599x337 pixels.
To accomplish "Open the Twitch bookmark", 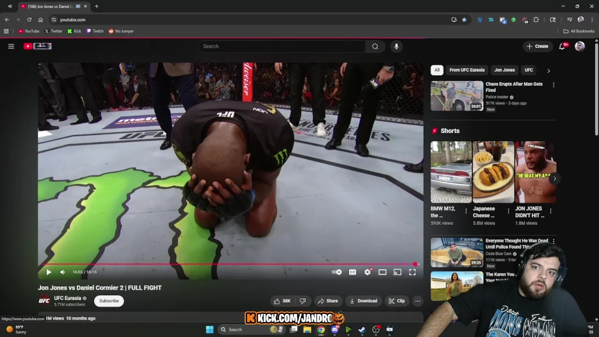I will pos(95,31).
